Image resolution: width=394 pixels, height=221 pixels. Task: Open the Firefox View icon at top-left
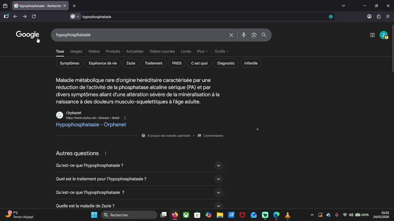click(x=5, y=6)
